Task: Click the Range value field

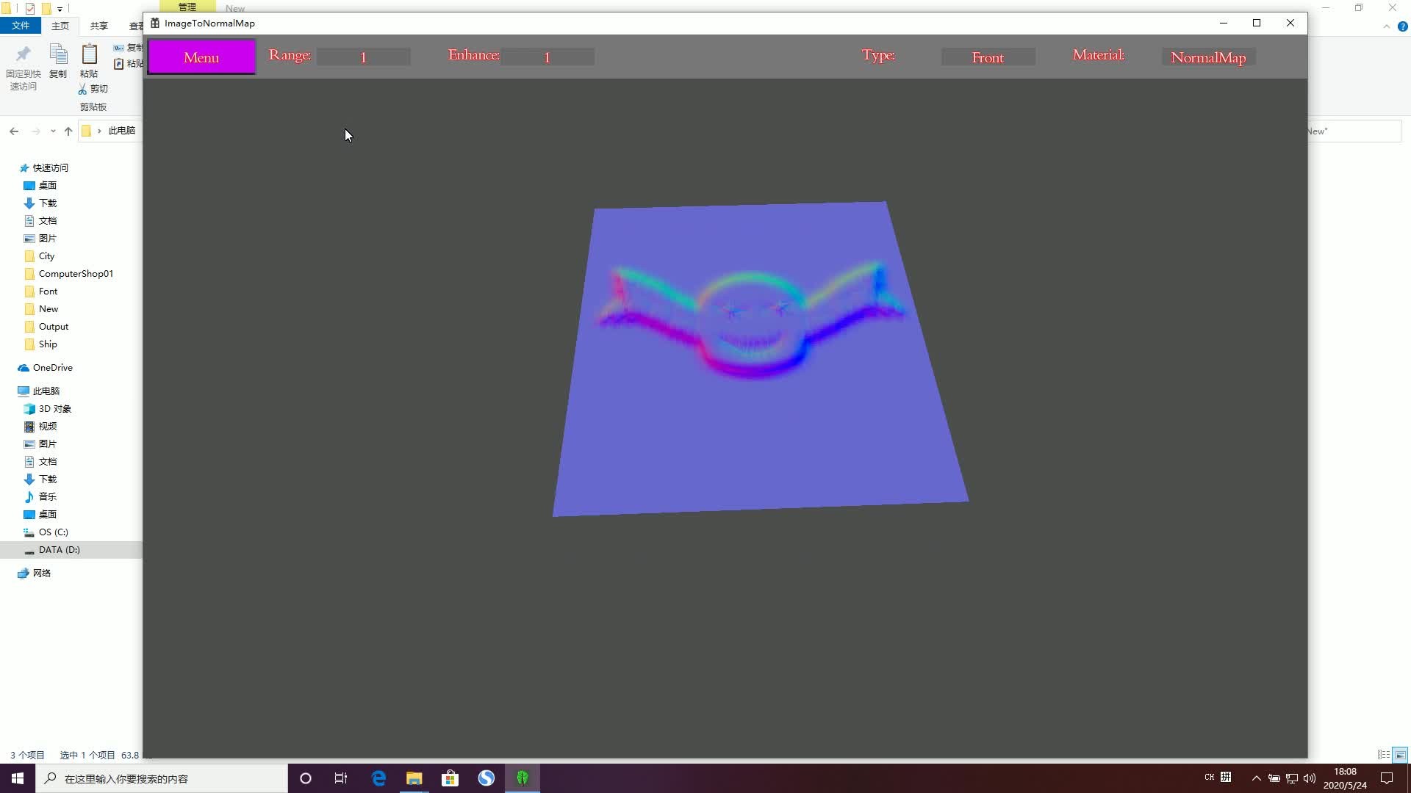Action: [363, 57]
